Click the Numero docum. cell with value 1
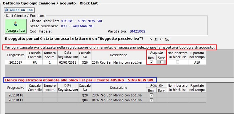 point(50,62)
